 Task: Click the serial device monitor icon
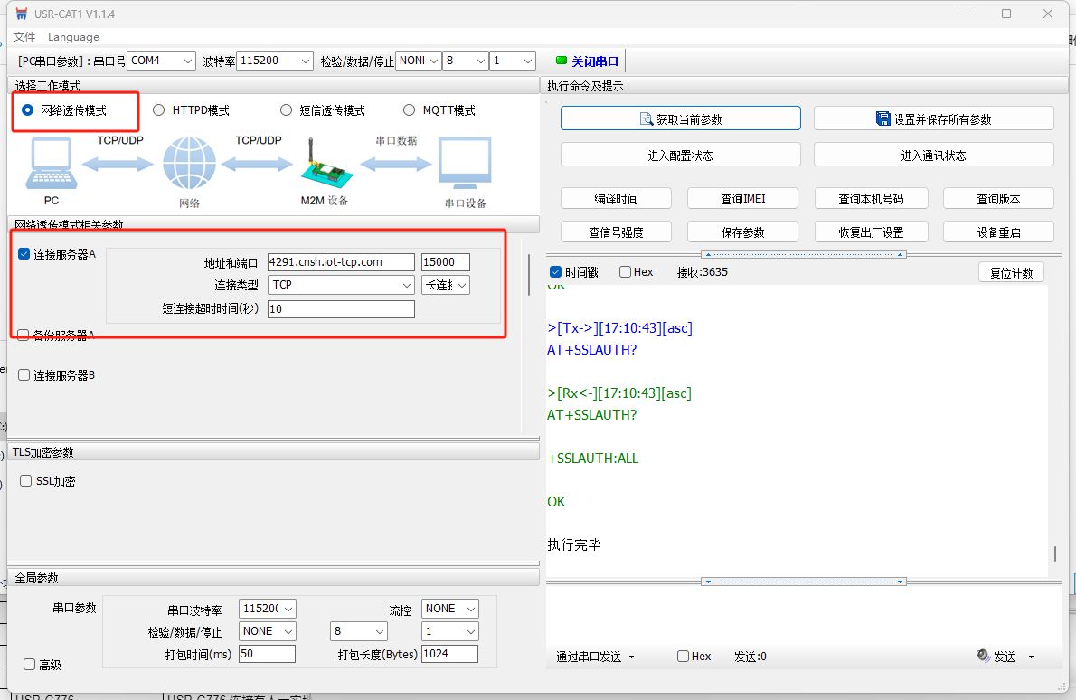pos(465,164)
